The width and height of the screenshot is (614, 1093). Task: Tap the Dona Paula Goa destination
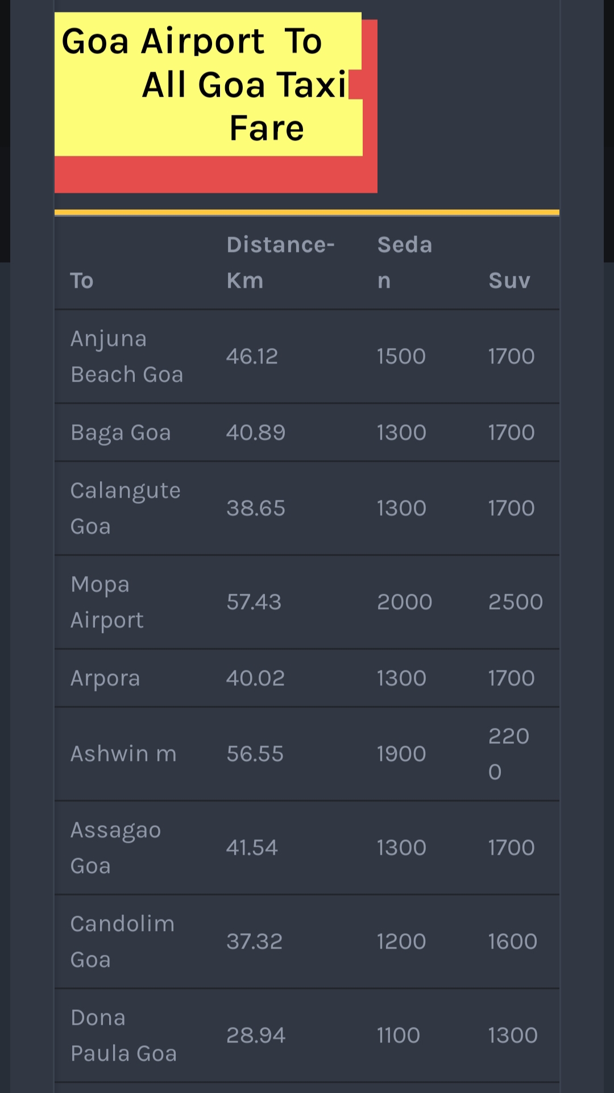tap(123, 1036)
